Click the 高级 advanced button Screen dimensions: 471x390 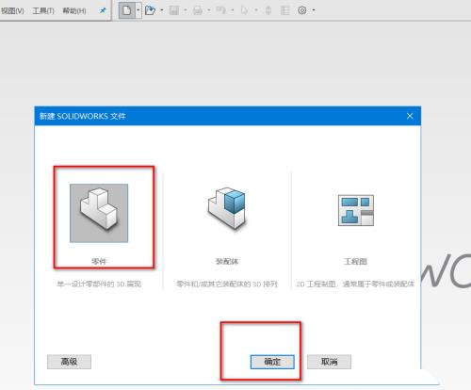(69, 362)
